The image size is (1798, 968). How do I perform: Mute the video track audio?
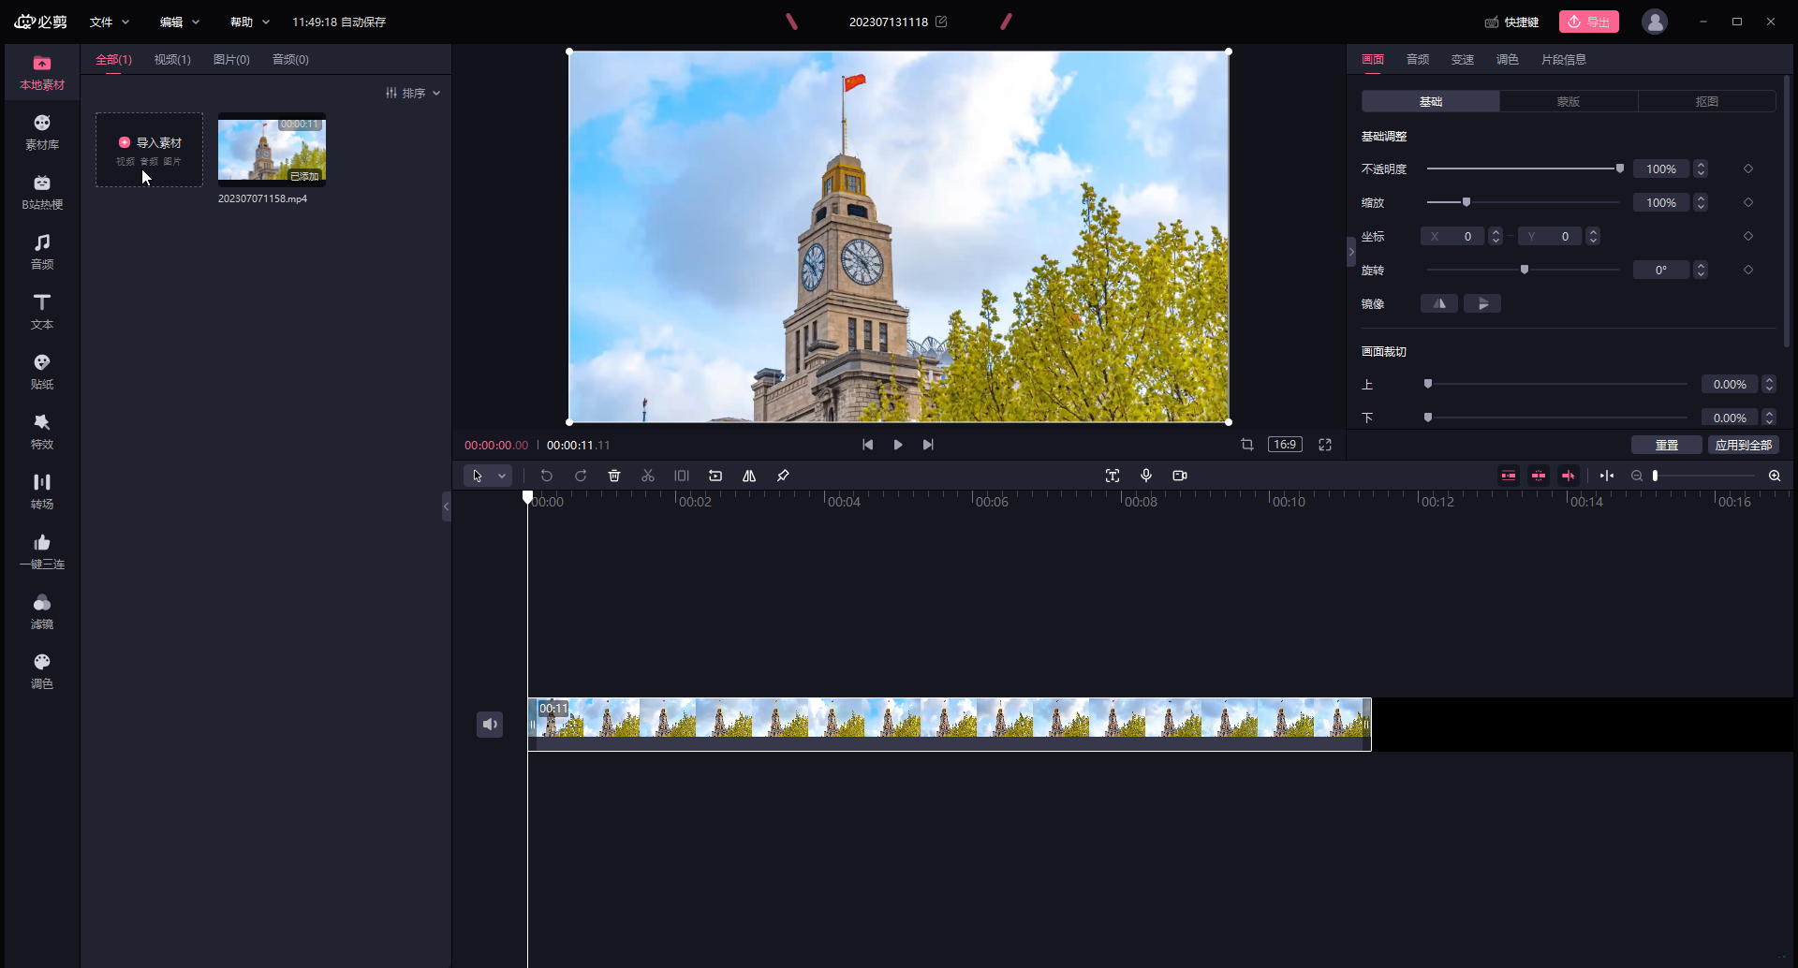[490, 724]
